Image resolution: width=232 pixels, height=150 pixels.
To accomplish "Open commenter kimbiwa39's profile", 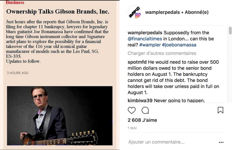I will pos(140,101).
